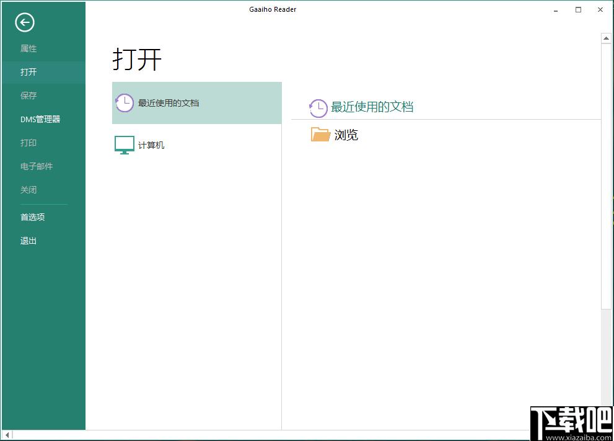Select 打印 in the sidebar menu
This screenshot has height=441, width=614.
29,143
